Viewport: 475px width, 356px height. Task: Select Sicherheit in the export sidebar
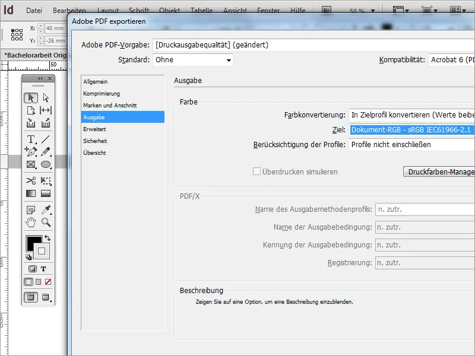coord(123,141)
